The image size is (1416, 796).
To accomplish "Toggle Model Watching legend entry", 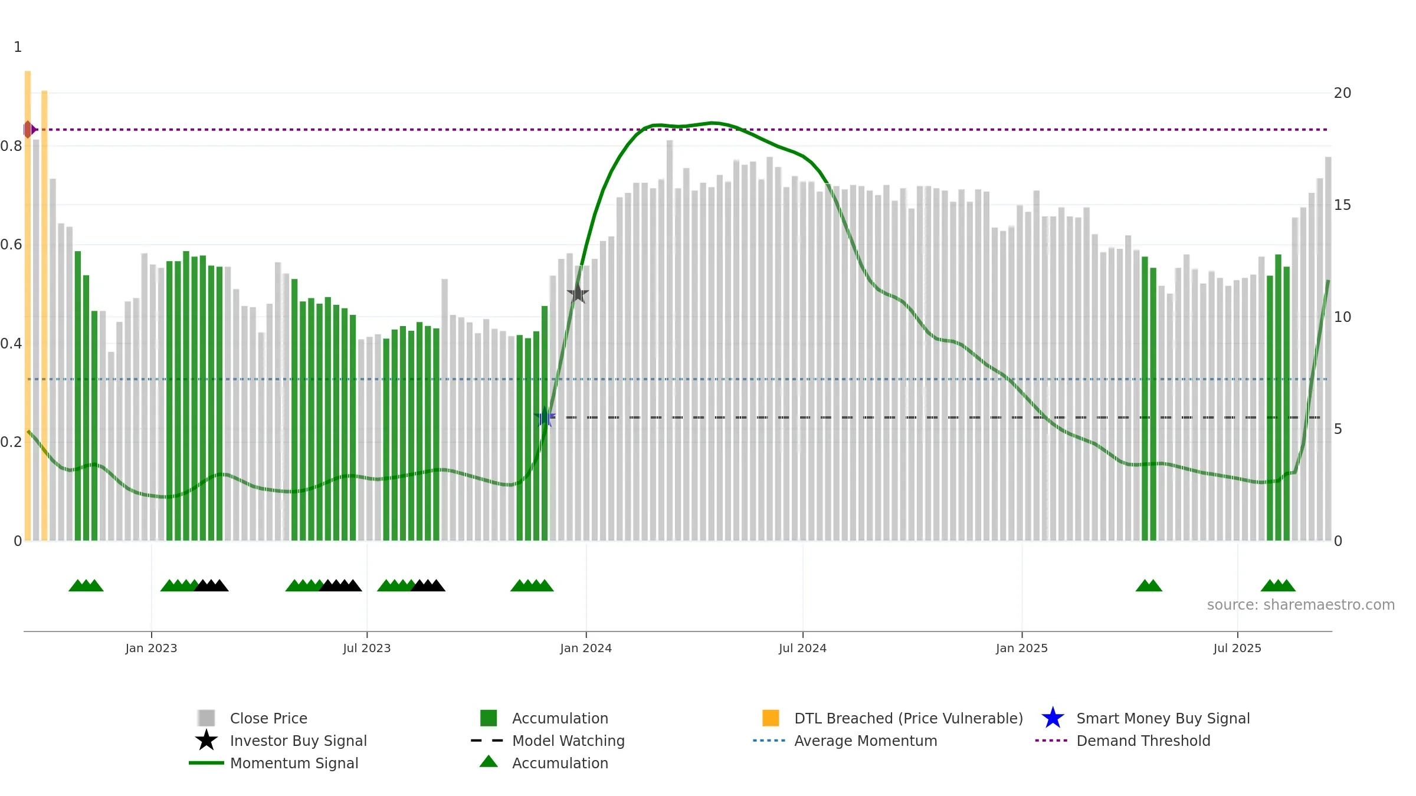I will [x=568, y=741].
